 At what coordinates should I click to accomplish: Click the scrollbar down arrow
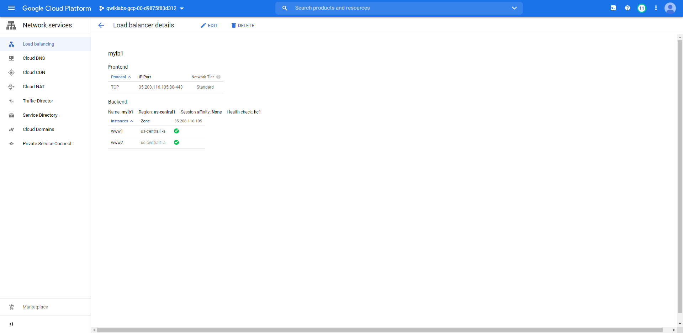click(680, 324)
